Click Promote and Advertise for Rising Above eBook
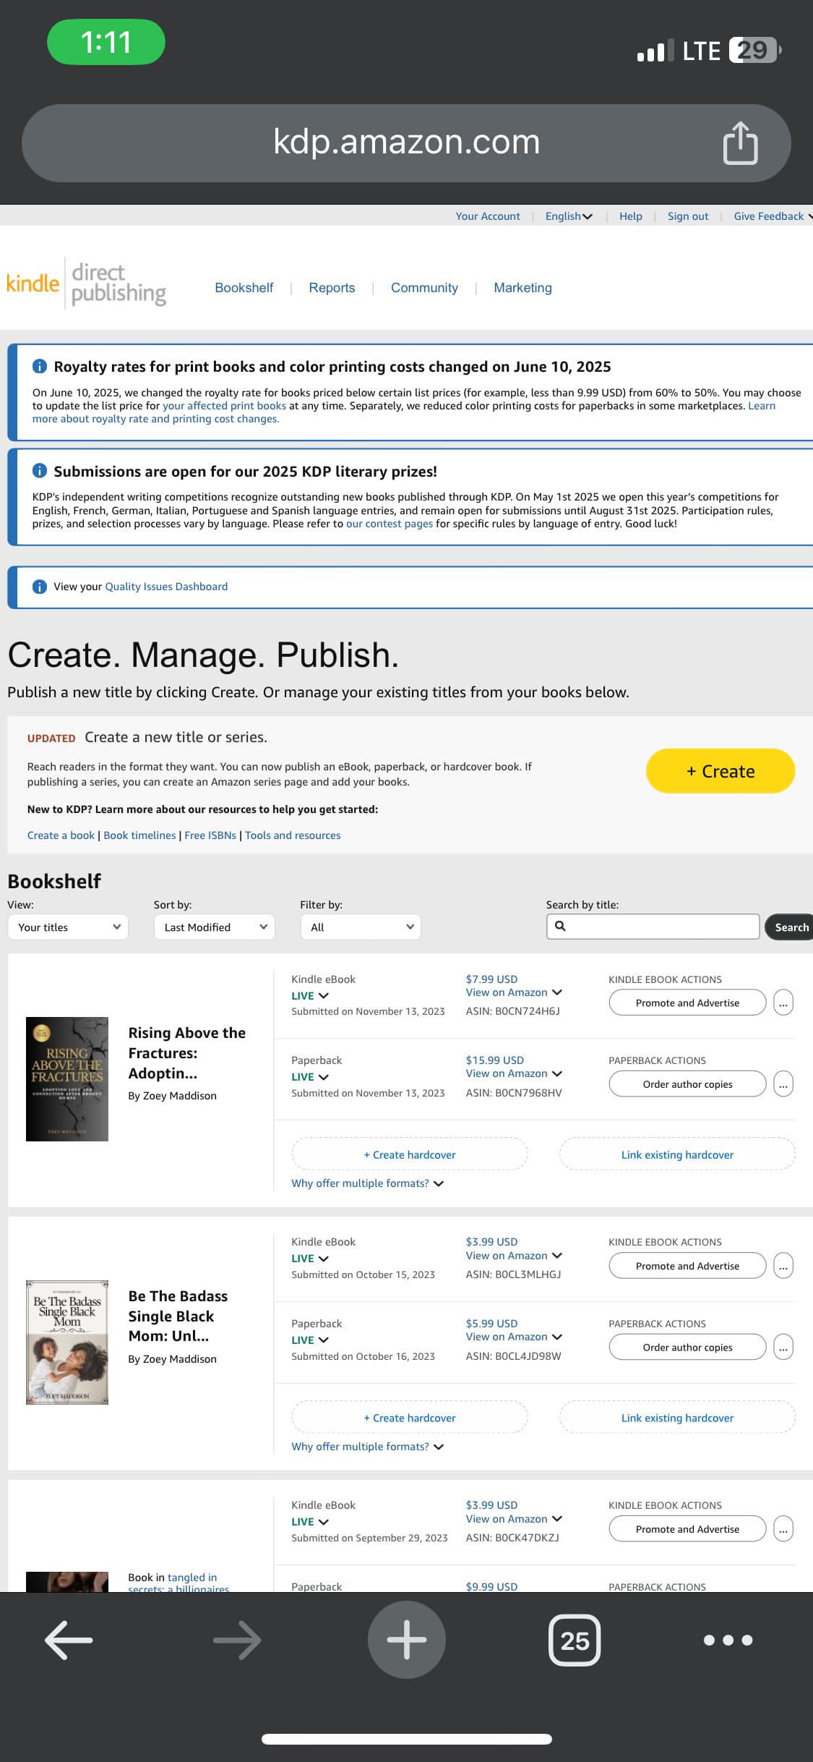Screen dimensions: 813x1762 point(687,1003)
